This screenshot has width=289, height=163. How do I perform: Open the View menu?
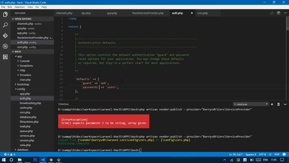30,7
